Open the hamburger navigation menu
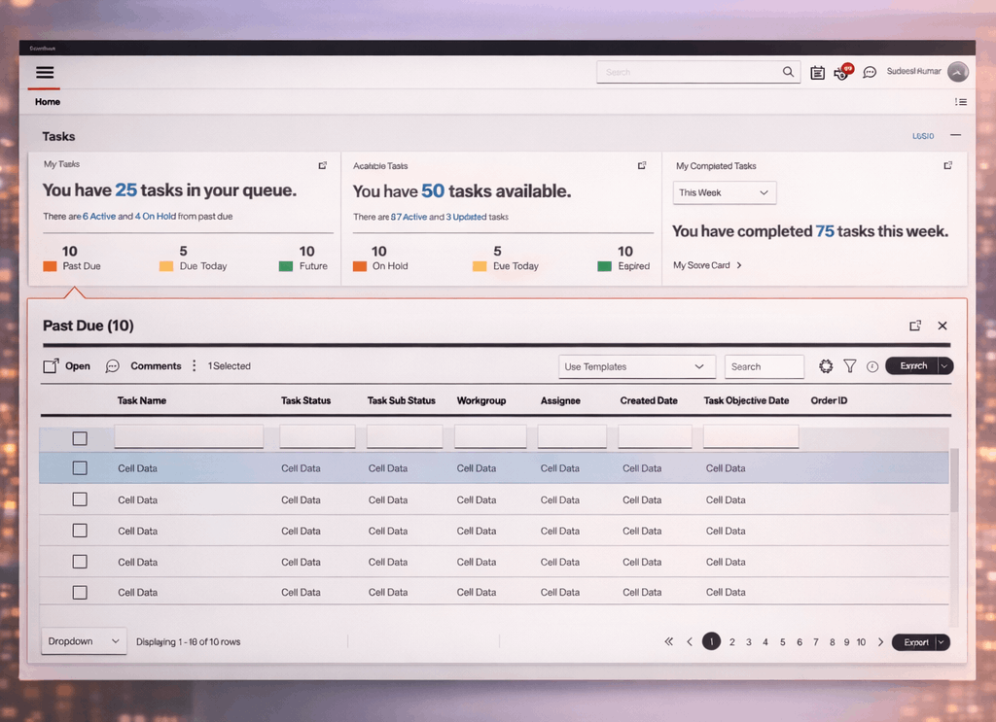 (45, 72)
